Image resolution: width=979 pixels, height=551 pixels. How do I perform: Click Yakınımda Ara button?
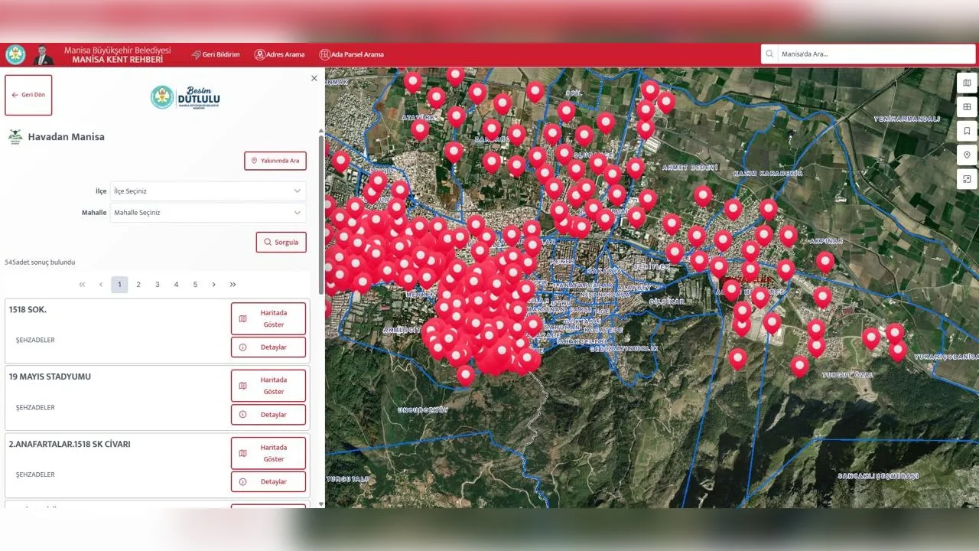(275, 161)
